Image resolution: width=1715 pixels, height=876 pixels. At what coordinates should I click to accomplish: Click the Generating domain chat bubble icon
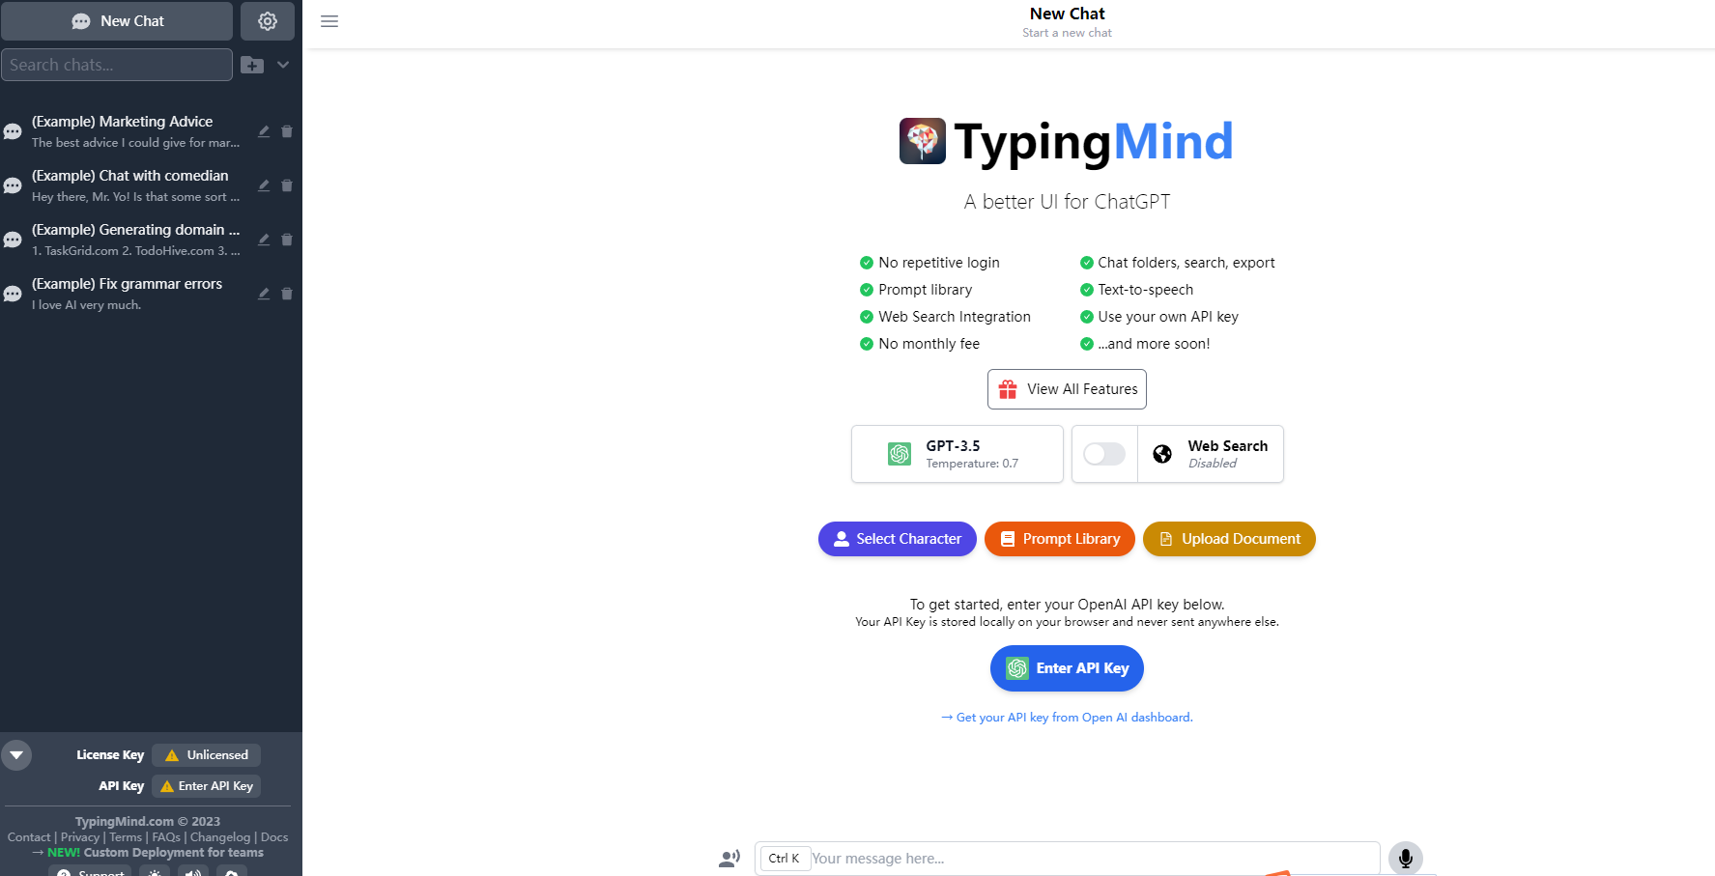pyautogui.click(x=13, y=240)
